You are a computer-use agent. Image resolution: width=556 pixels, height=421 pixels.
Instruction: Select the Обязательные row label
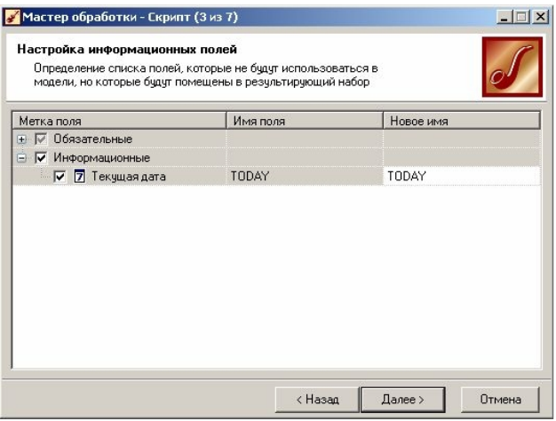click(93, 139)
